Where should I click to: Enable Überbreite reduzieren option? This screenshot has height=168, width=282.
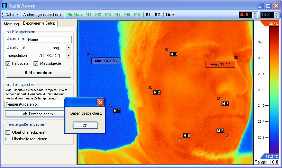coord(8,139)
